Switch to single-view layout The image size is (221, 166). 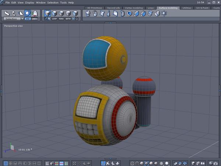[x=6, y=163]
